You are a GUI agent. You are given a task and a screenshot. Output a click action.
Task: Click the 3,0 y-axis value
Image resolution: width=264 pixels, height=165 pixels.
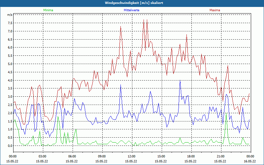click(x=10, y=97)
